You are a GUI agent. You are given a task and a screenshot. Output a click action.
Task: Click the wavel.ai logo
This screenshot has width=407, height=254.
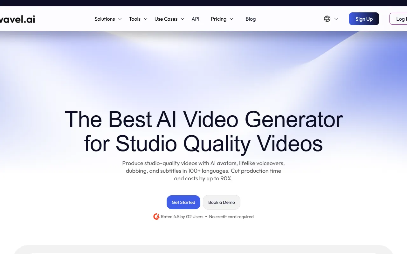coord(17,19)
